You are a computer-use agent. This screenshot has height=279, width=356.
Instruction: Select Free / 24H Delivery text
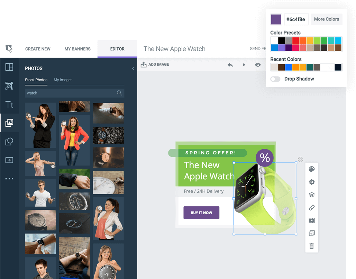tap(204, 191)
